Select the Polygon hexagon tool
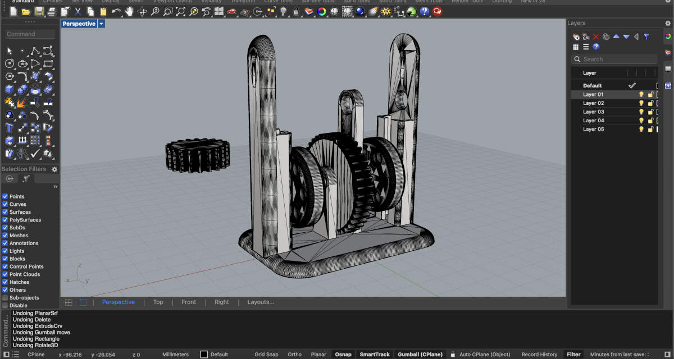 click(x=10, y=77)
